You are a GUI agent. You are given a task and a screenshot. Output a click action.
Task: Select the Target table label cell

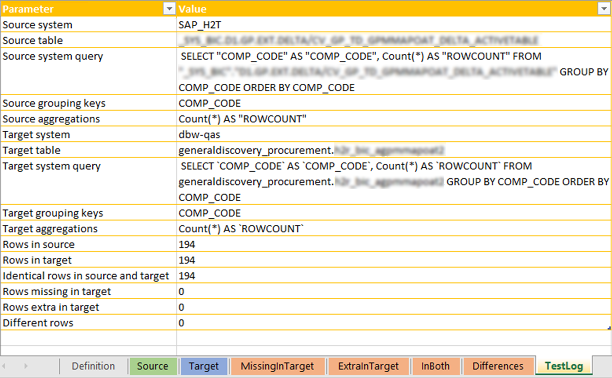pos(89,150)
